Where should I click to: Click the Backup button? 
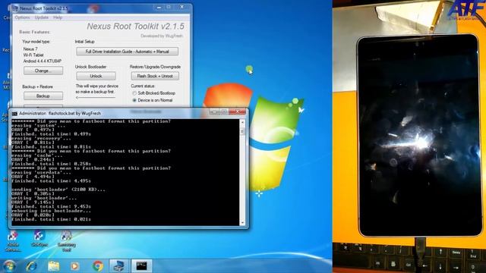pos(43,96)
